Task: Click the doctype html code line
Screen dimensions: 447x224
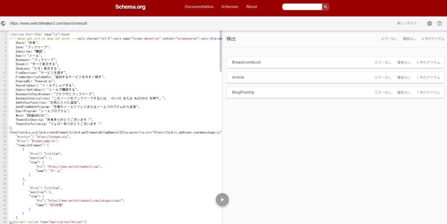Action: 39,34
